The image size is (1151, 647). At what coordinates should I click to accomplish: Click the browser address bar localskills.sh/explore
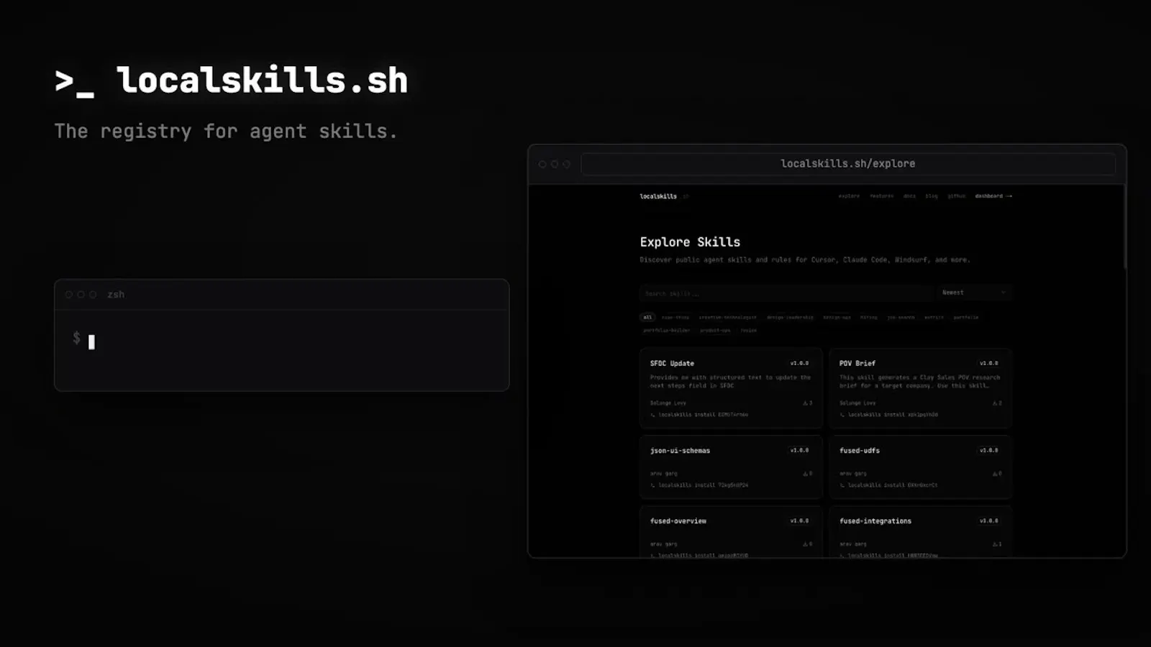[x=848, y=164]
